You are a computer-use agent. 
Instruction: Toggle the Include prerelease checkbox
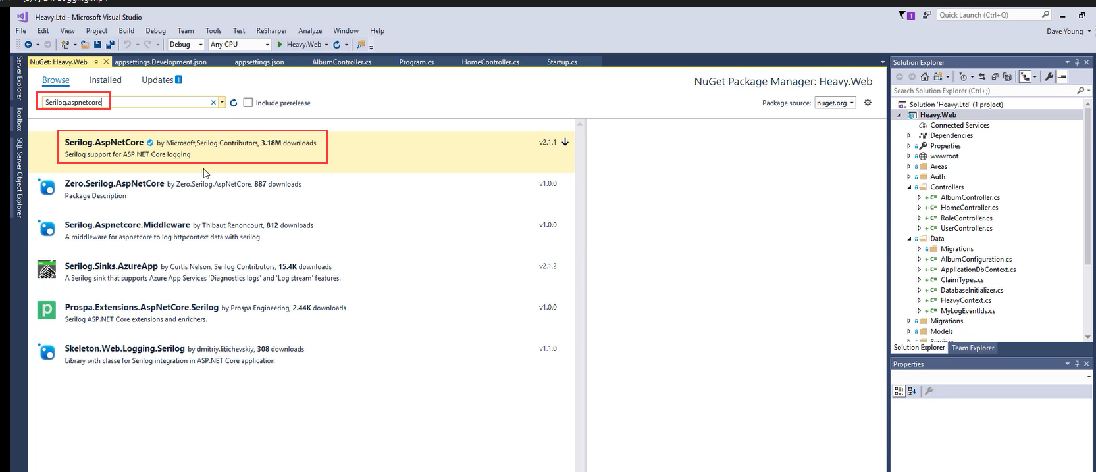pyautogui.click(x=248, y=103)
